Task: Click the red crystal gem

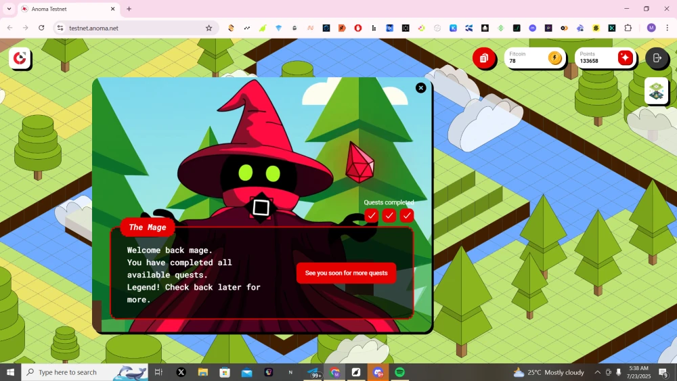Action: (x=359, y=163)
